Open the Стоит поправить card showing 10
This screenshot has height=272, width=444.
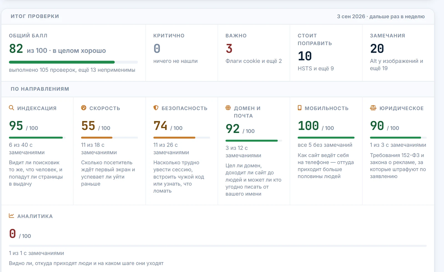pyautogui.click(x=326, y=53)
